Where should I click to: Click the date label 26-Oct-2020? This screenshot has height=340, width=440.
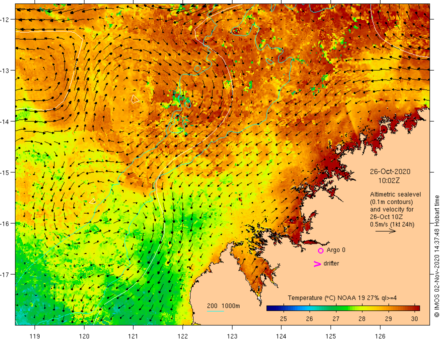(390, 171)
